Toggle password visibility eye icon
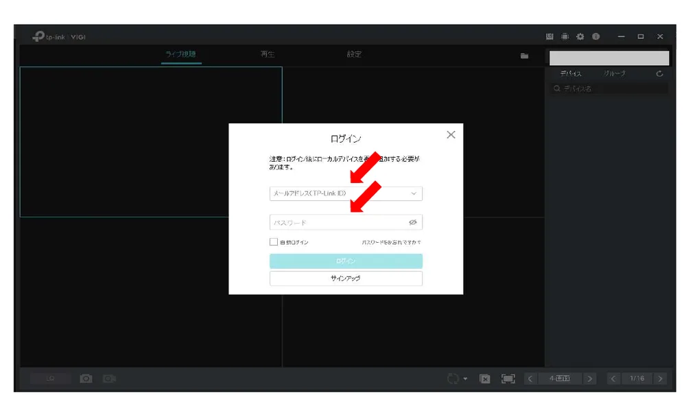The height and width of the screenshot is (395, 686). pyautogui.click(x=412, y=222)
